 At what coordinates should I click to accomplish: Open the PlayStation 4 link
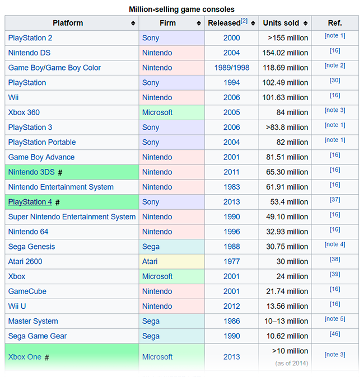coord(30,202)
